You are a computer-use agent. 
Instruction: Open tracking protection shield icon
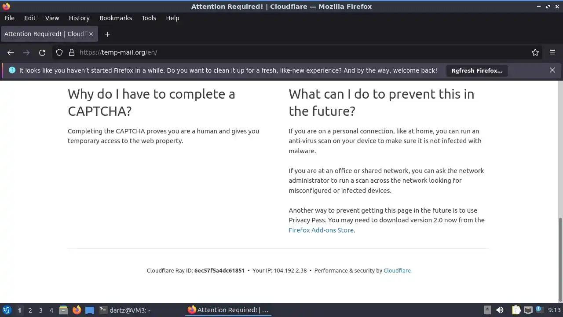click(59, 52)
